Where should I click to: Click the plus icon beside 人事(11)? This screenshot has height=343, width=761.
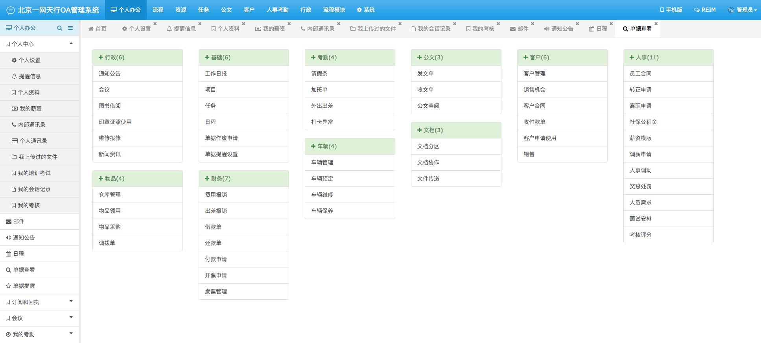pyautogui.click(x=632, y=57)
